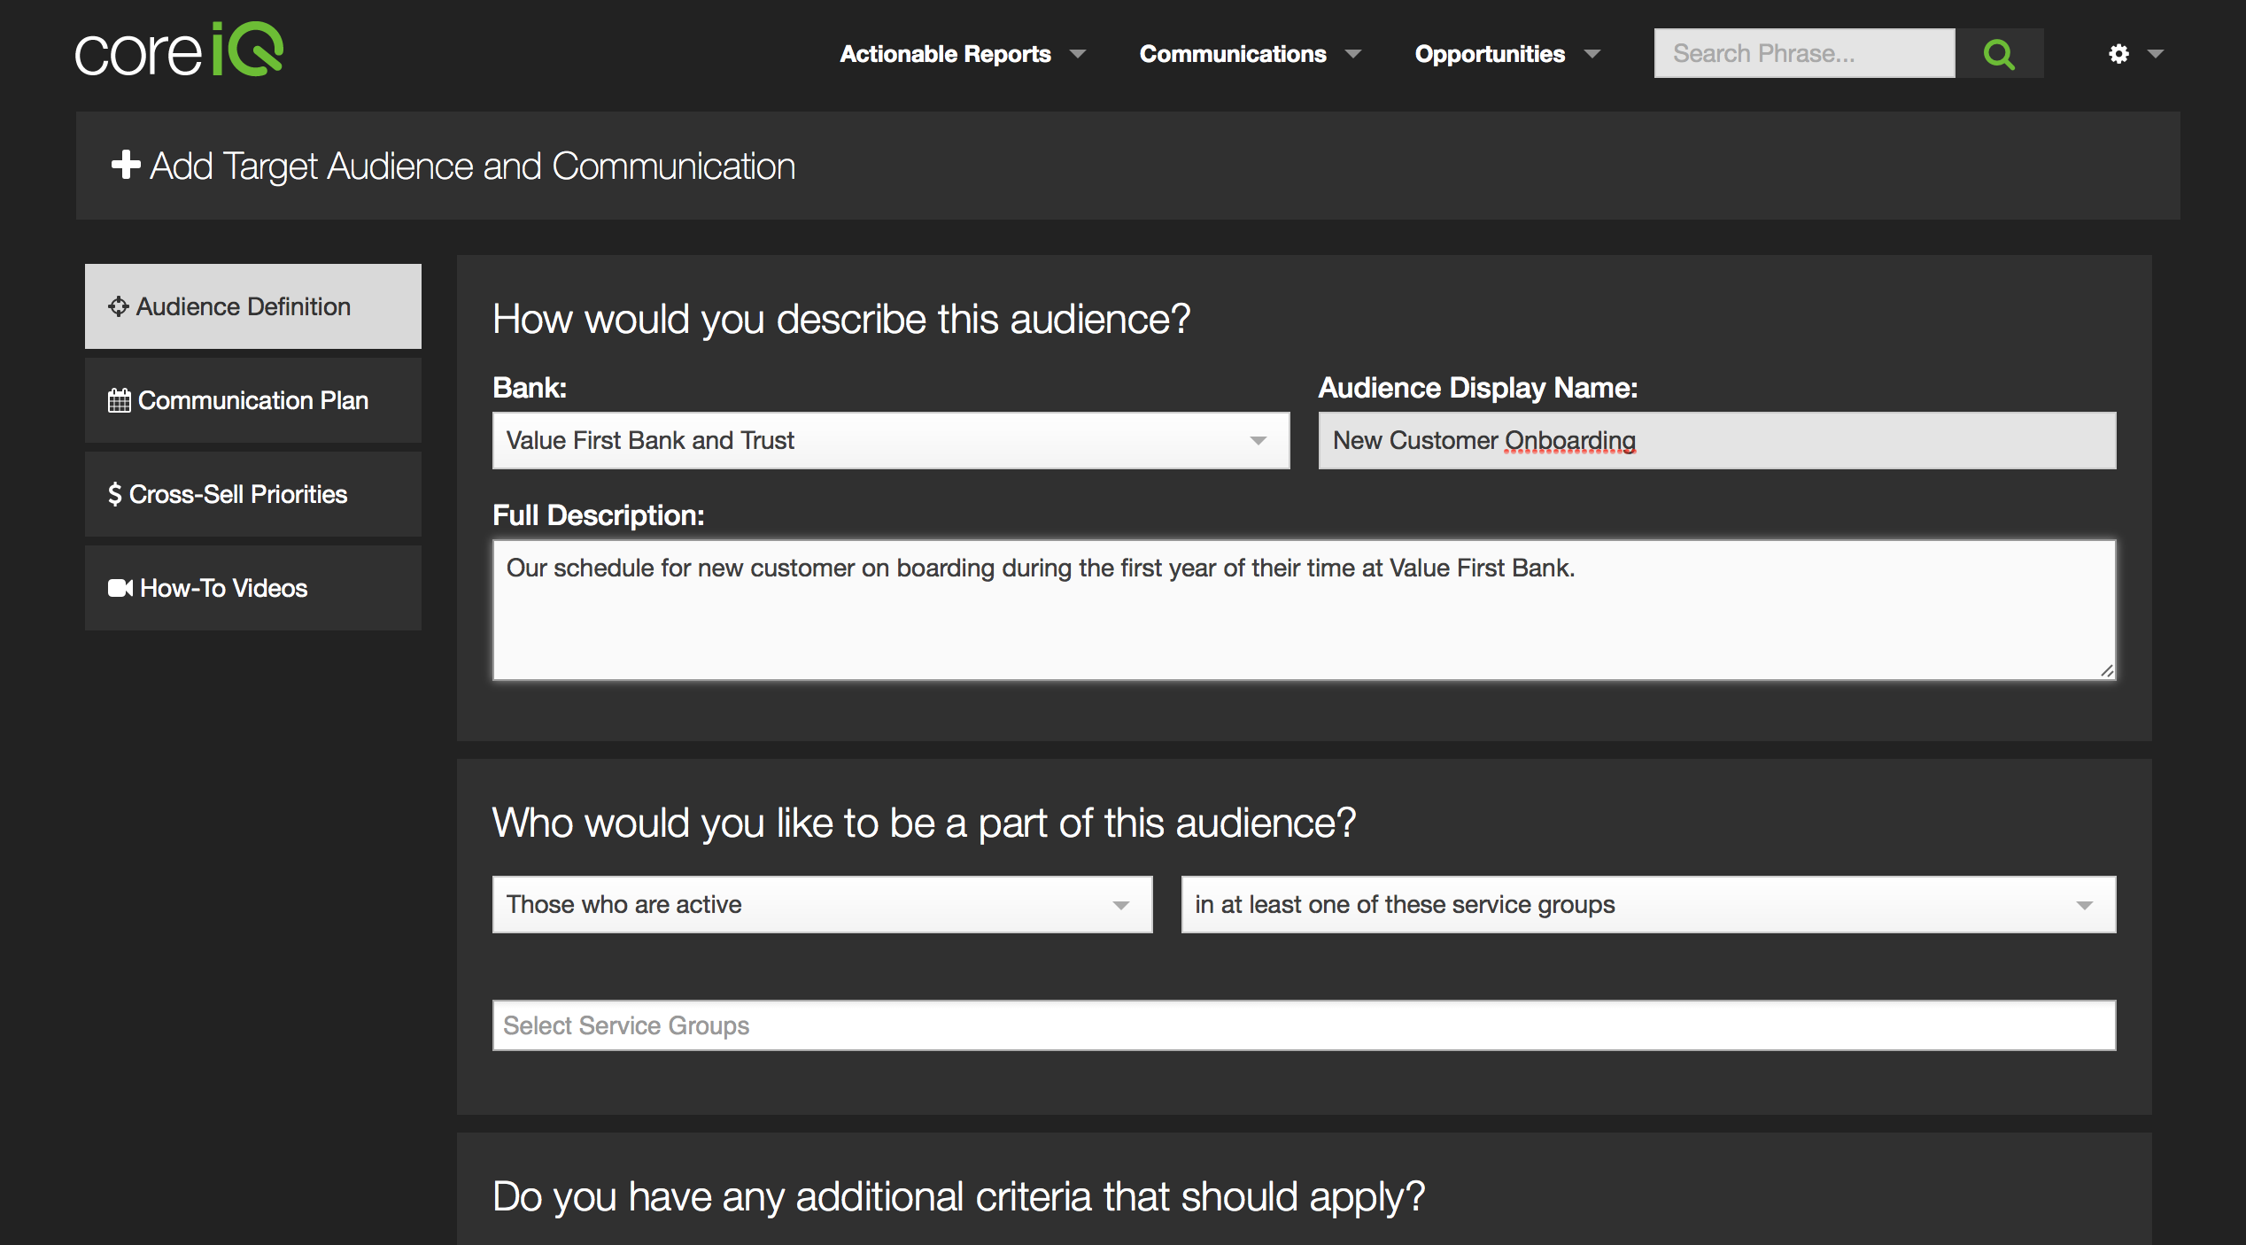
Task: Focus the Audience Display Name field
Action: pos(1716,440)
